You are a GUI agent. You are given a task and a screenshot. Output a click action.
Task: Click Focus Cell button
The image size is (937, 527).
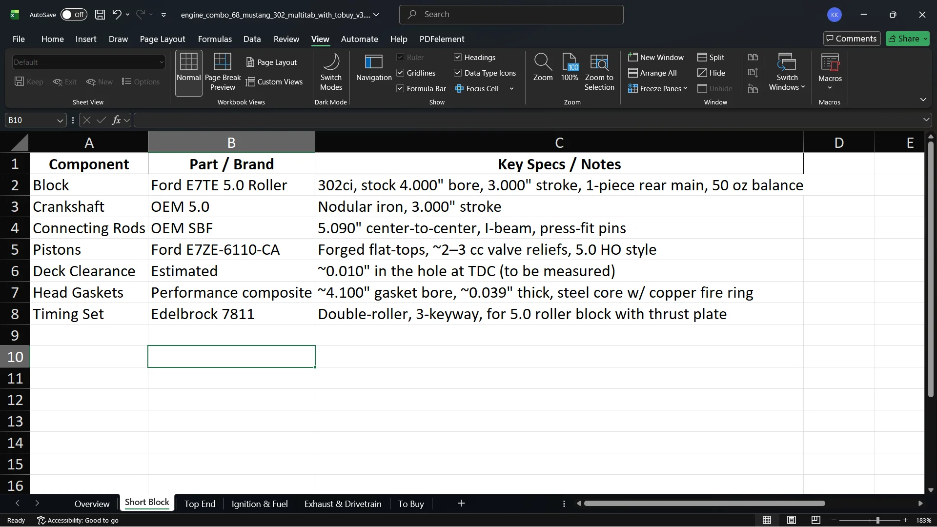pyautogui.click(x=477, y=89)
